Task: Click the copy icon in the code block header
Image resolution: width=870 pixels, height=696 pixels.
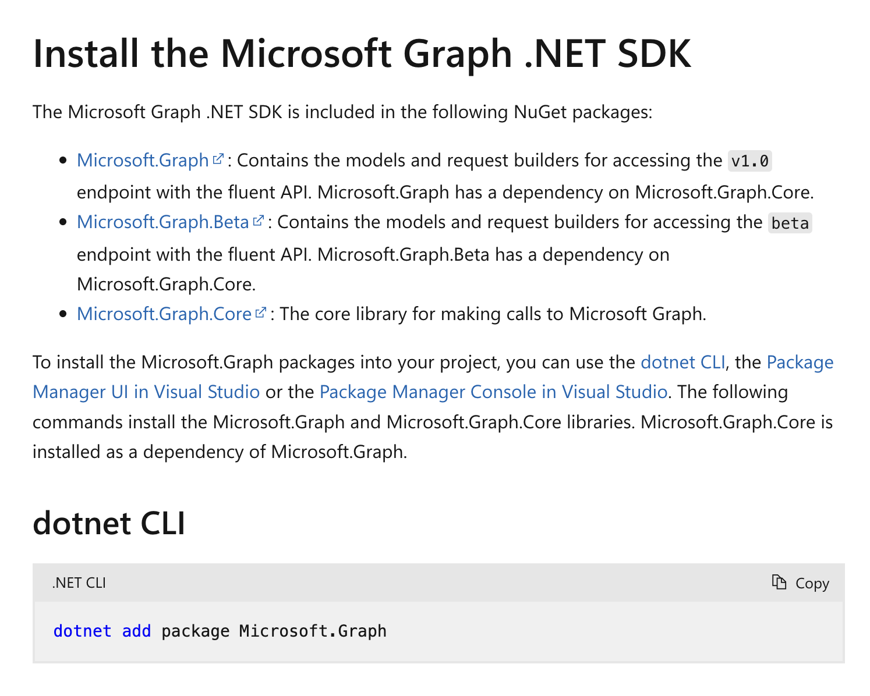Action: pyautogui.click(x=780, y=583)
